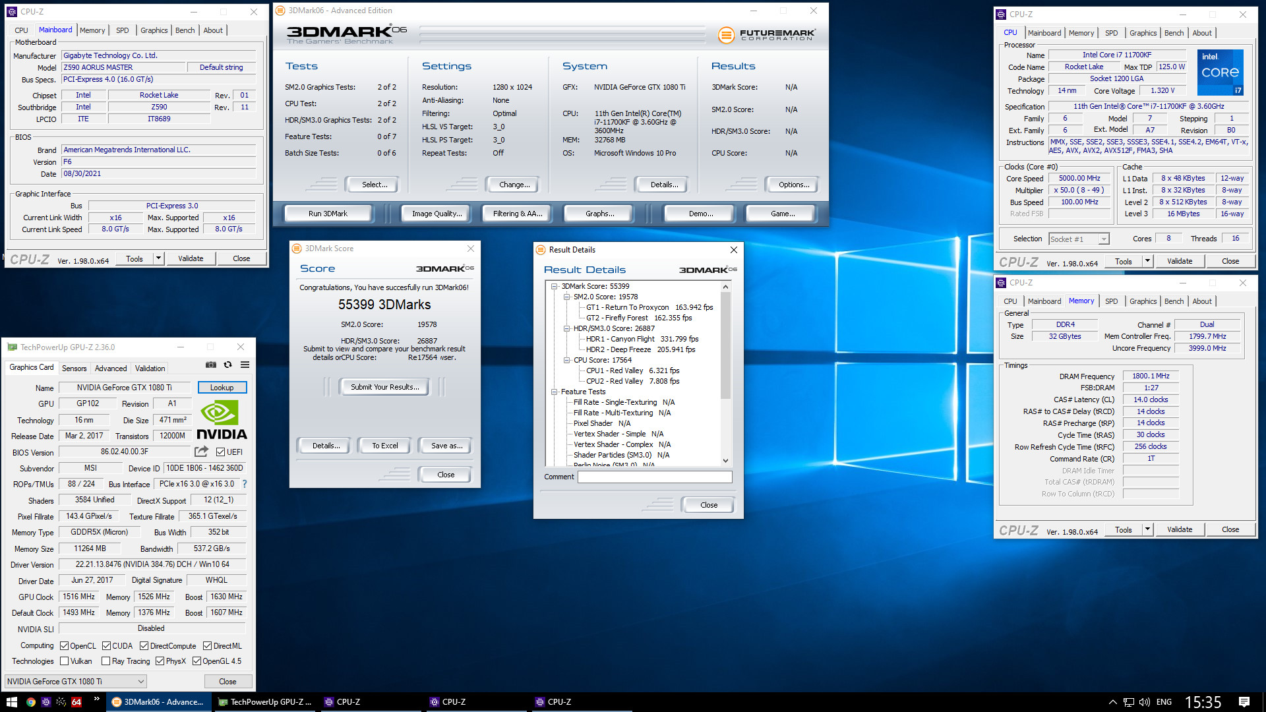Collapse the HDR/SM3.0 Score: 26887 tree node

coord(566,329)
